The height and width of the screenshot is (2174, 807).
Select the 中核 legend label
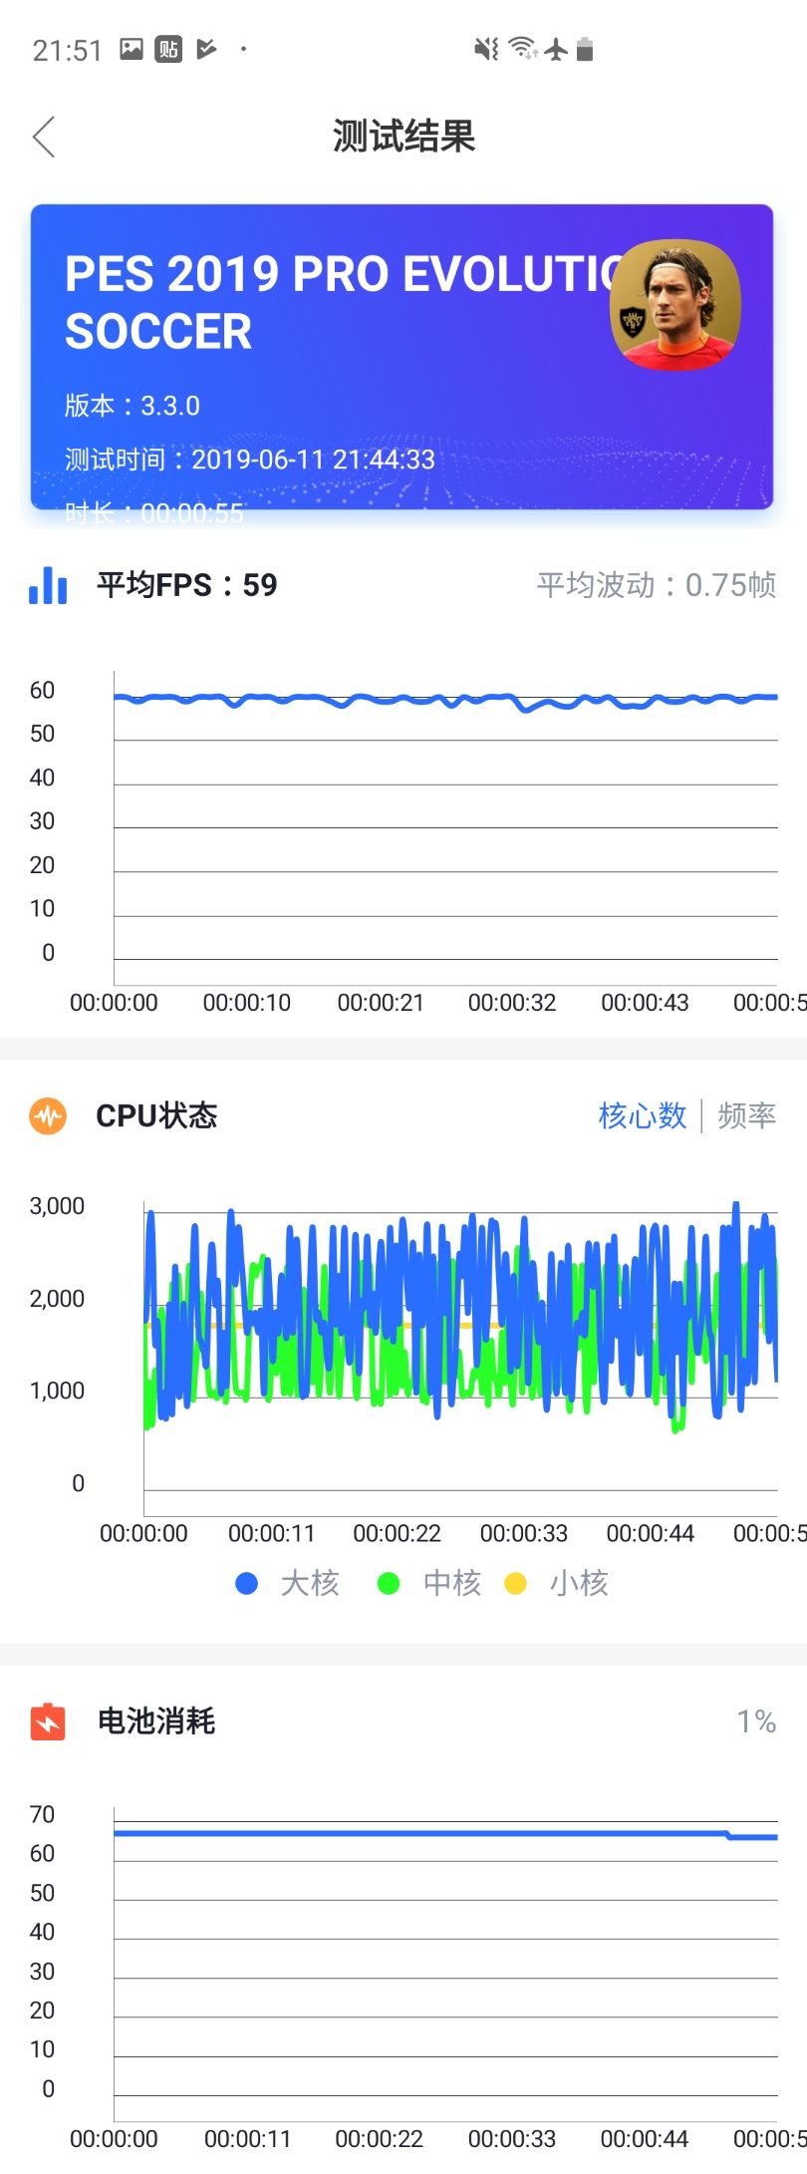pyautogui.click(x=452, y=1583)
